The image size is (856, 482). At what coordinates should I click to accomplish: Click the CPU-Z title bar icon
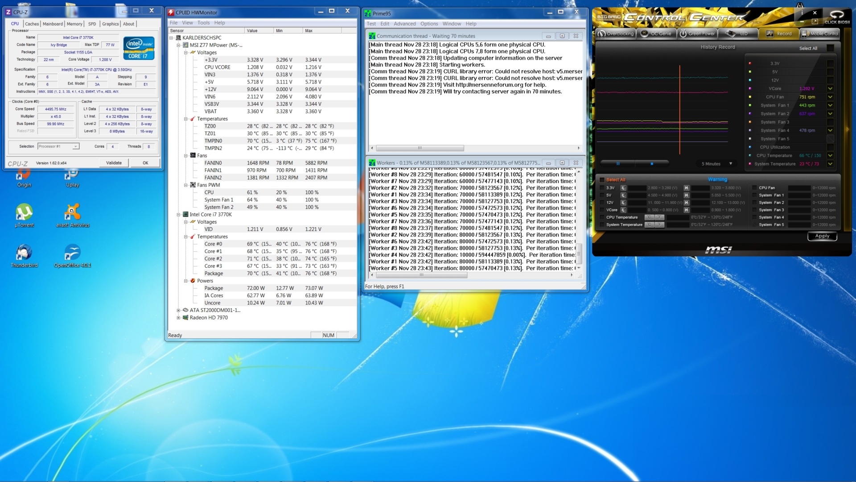point(8,12)
